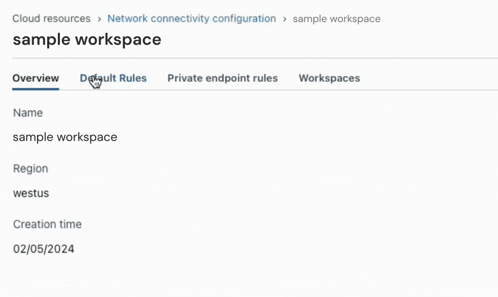Image resolution: width=498 pixels, height=297 pixels.
Task: Click chevron after Cloud resources breadcrumb
Action: (99, 19)
